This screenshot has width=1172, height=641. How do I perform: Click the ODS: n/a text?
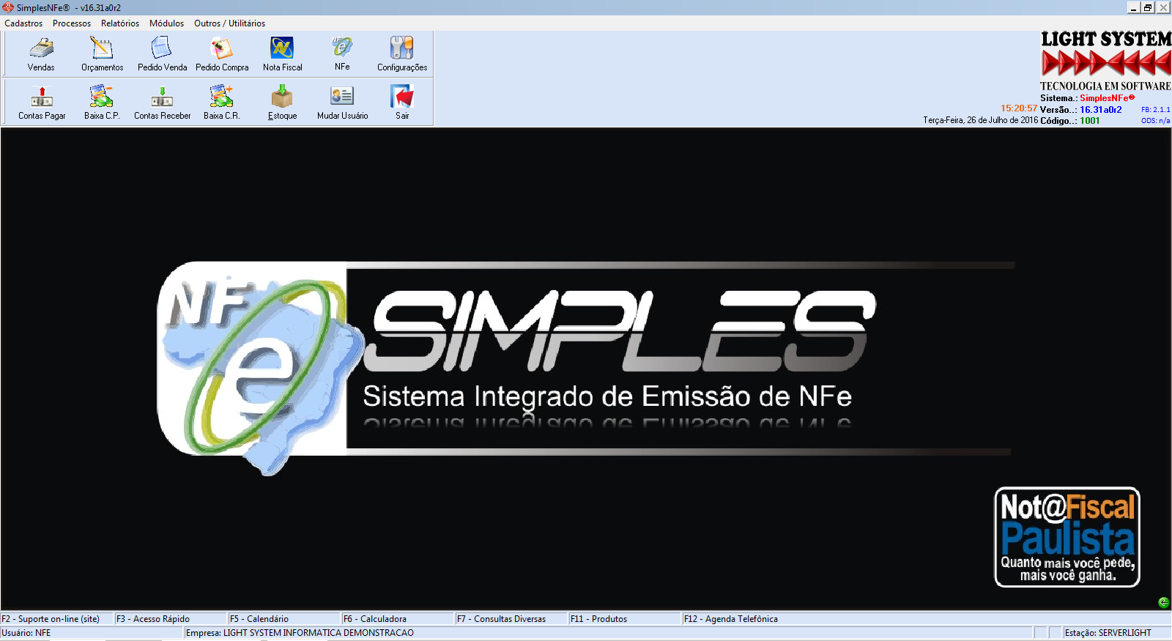tap(1156, 121)
